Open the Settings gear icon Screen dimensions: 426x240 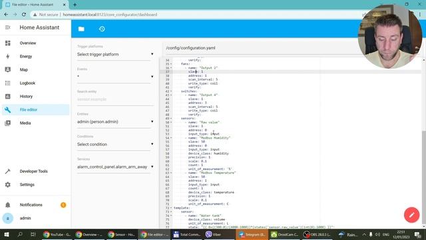pos(7,185)
